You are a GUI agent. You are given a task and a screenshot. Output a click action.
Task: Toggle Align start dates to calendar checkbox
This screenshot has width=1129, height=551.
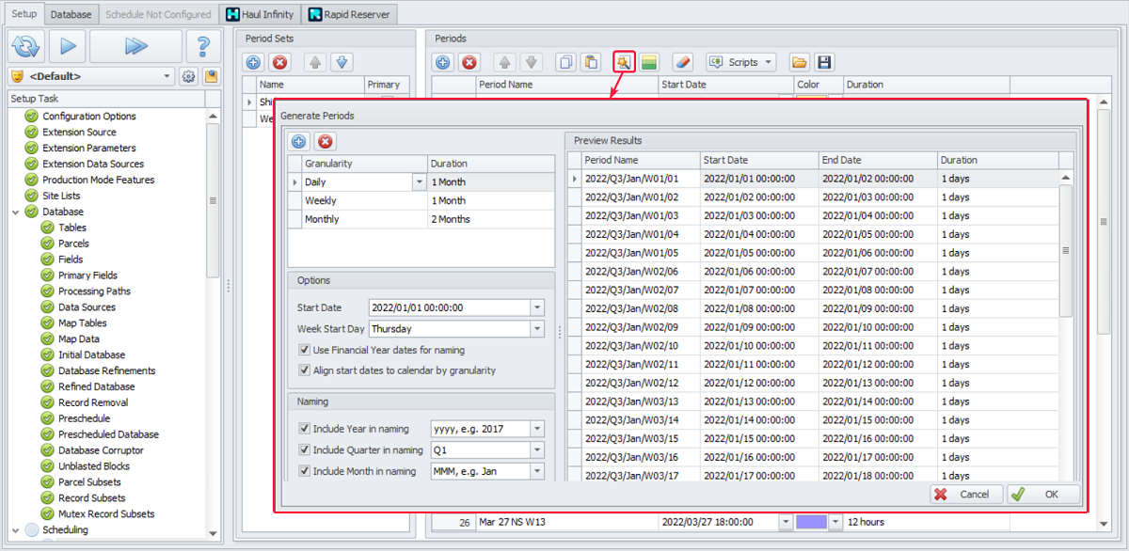pyautogui.click(x=305, y=370)
